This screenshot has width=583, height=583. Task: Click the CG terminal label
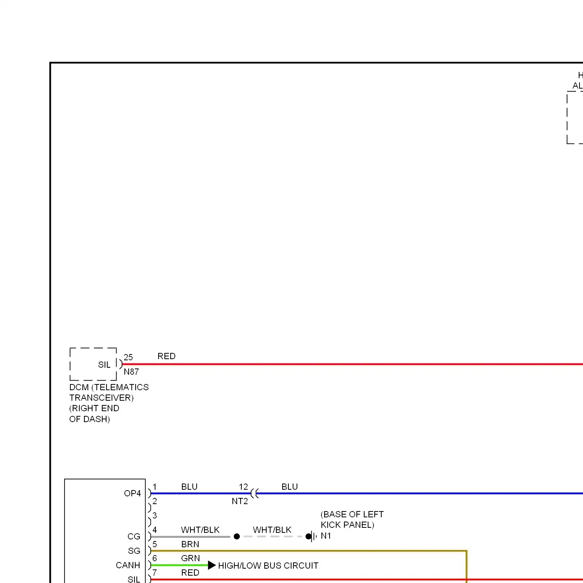(134, 536)
